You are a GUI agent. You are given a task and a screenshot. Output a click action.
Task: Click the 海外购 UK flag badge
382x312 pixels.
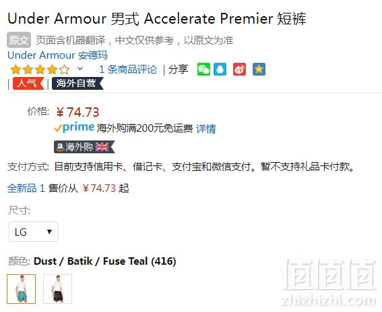coord(84,147)
